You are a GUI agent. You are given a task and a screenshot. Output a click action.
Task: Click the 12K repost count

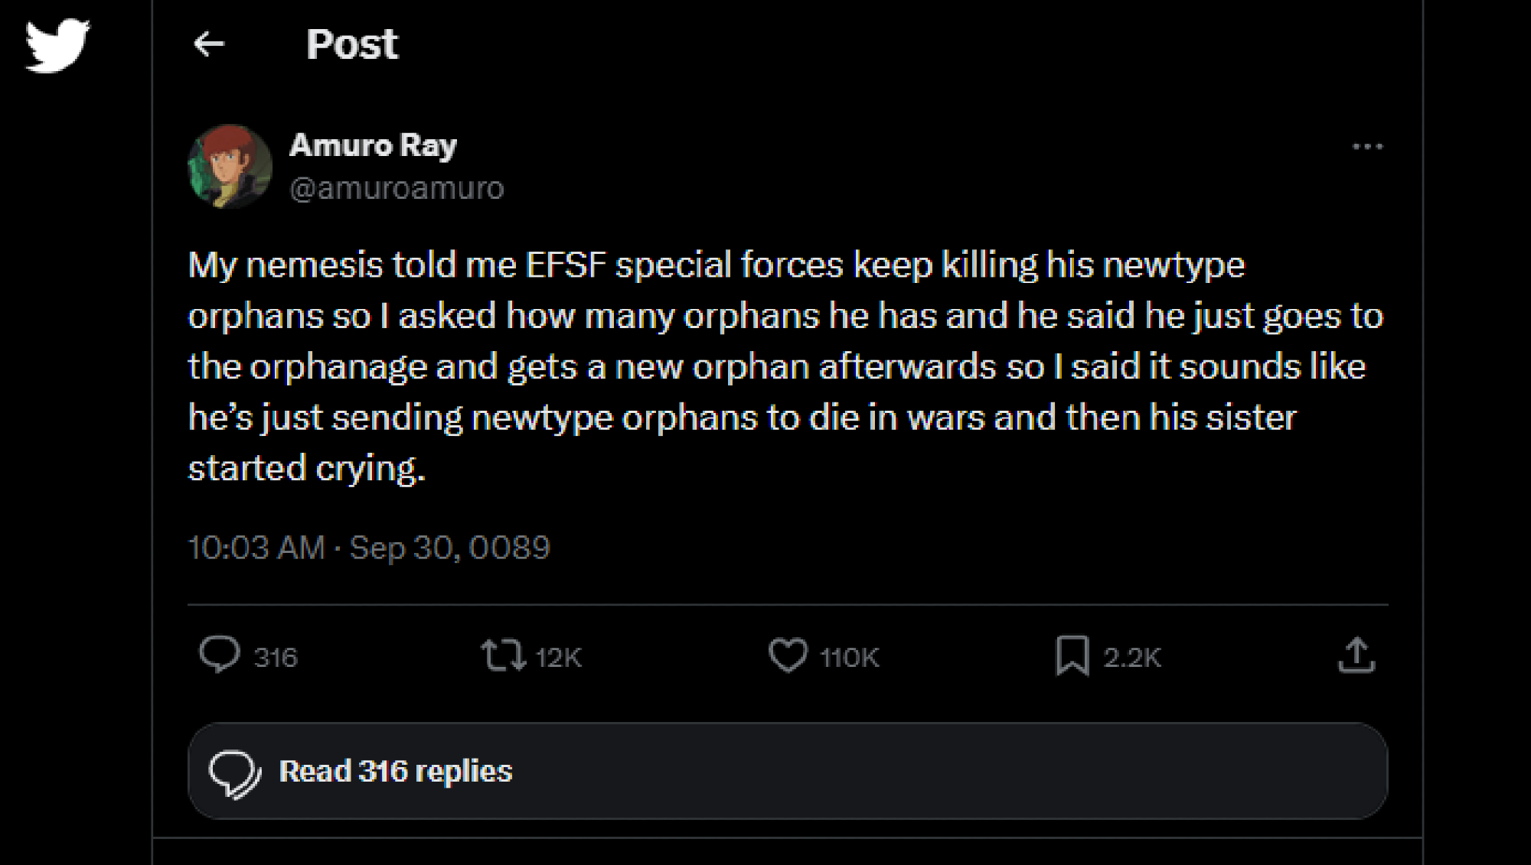[559, 657]
